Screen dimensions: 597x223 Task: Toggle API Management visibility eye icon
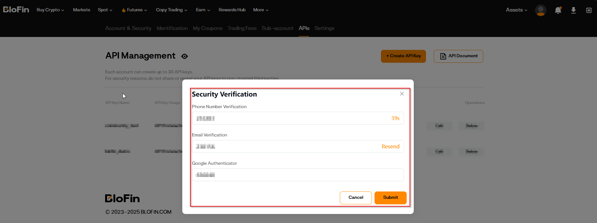click(185, 56)
